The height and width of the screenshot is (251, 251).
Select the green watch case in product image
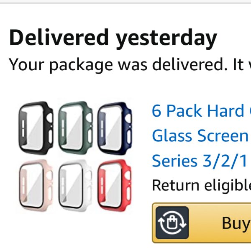76,128
